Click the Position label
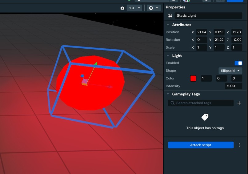Image resolution: width=248 pixels, height=174 pixels. (x=172, y=32)
